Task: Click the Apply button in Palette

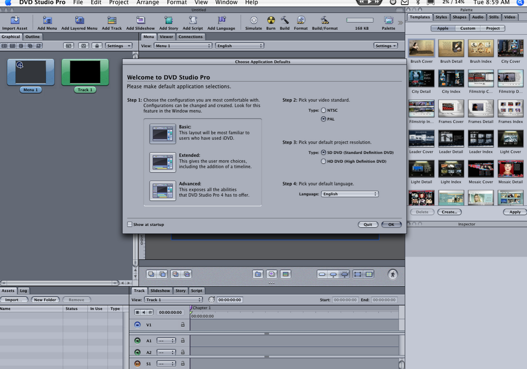Action: point(515,212)
